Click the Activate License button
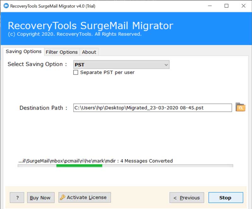Viewport: 252px width, 209px height. tap(85, 197)
